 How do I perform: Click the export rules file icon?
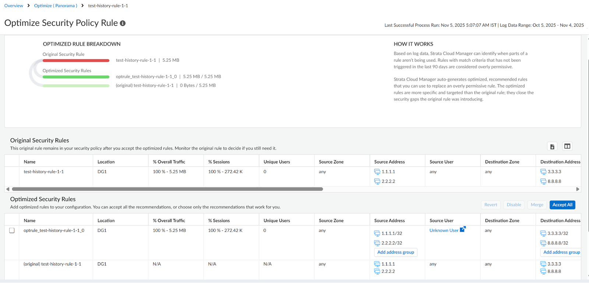(x=552, y=146)
